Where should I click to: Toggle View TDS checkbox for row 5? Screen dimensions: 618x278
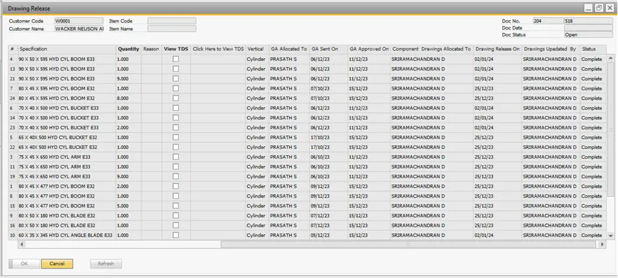pos(175,137)
